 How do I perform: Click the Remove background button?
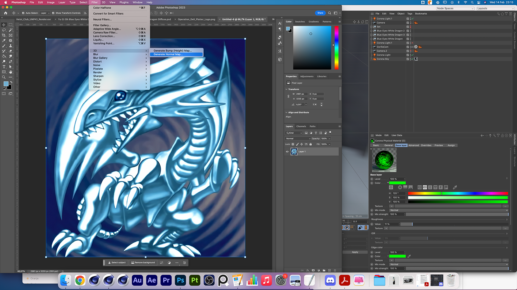[x=143, y=263]
